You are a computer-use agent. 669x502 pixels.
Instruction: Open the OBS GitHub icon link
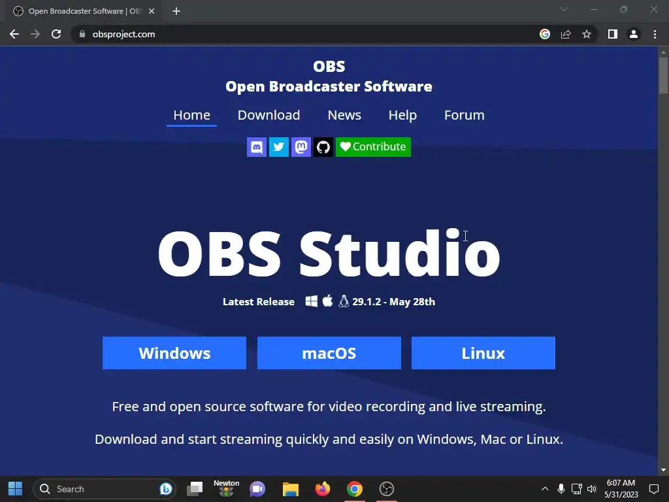click(x=323, y=147)
